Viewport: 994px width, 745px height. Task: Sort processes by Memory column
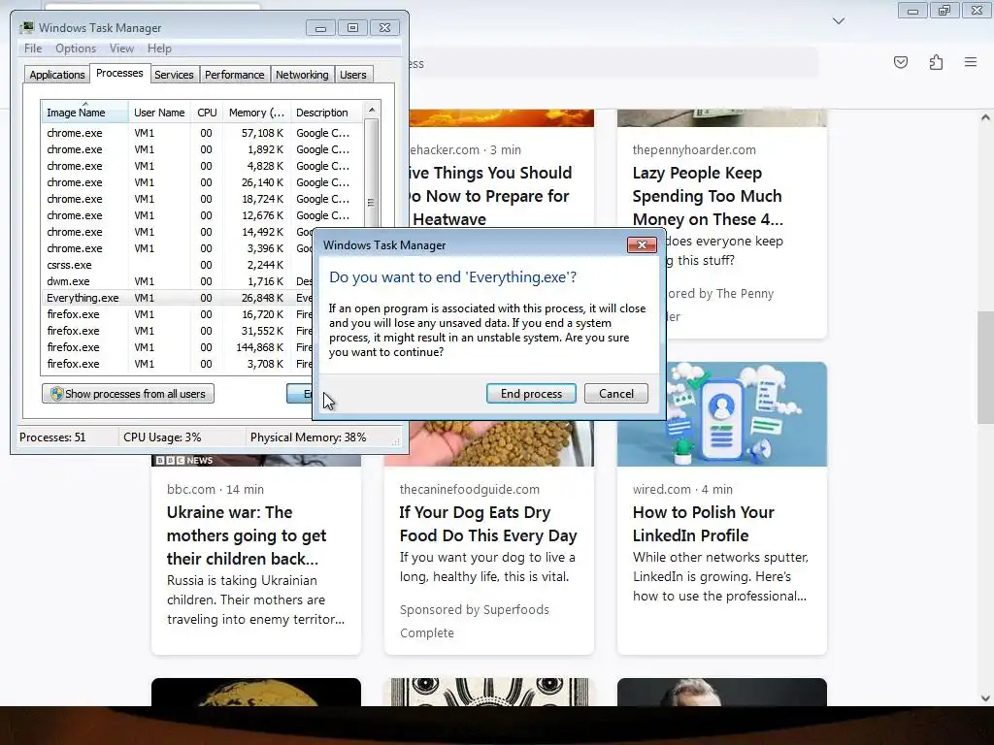[x=256, y=113]
